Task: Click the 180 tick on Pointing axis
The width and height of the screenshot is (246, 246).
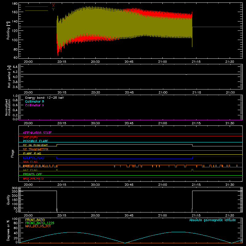Action: pyautogui.click(x=15, y=4)
